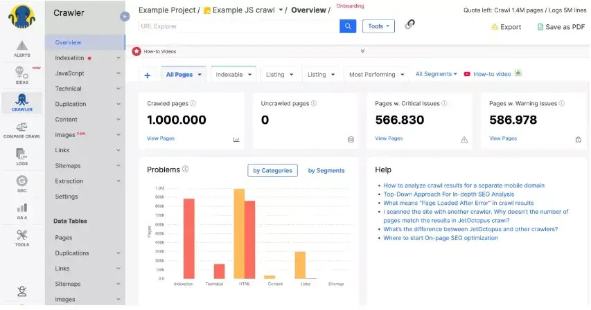Open Settings in the Crawler menu
The width and height of the screenshot is (591, 310).
click(67, 197)
